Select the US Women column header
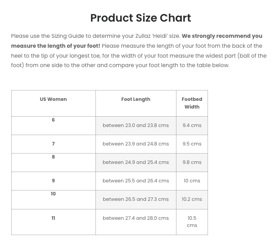This screenshot has width=271, height=245. [x=53, y=99]
